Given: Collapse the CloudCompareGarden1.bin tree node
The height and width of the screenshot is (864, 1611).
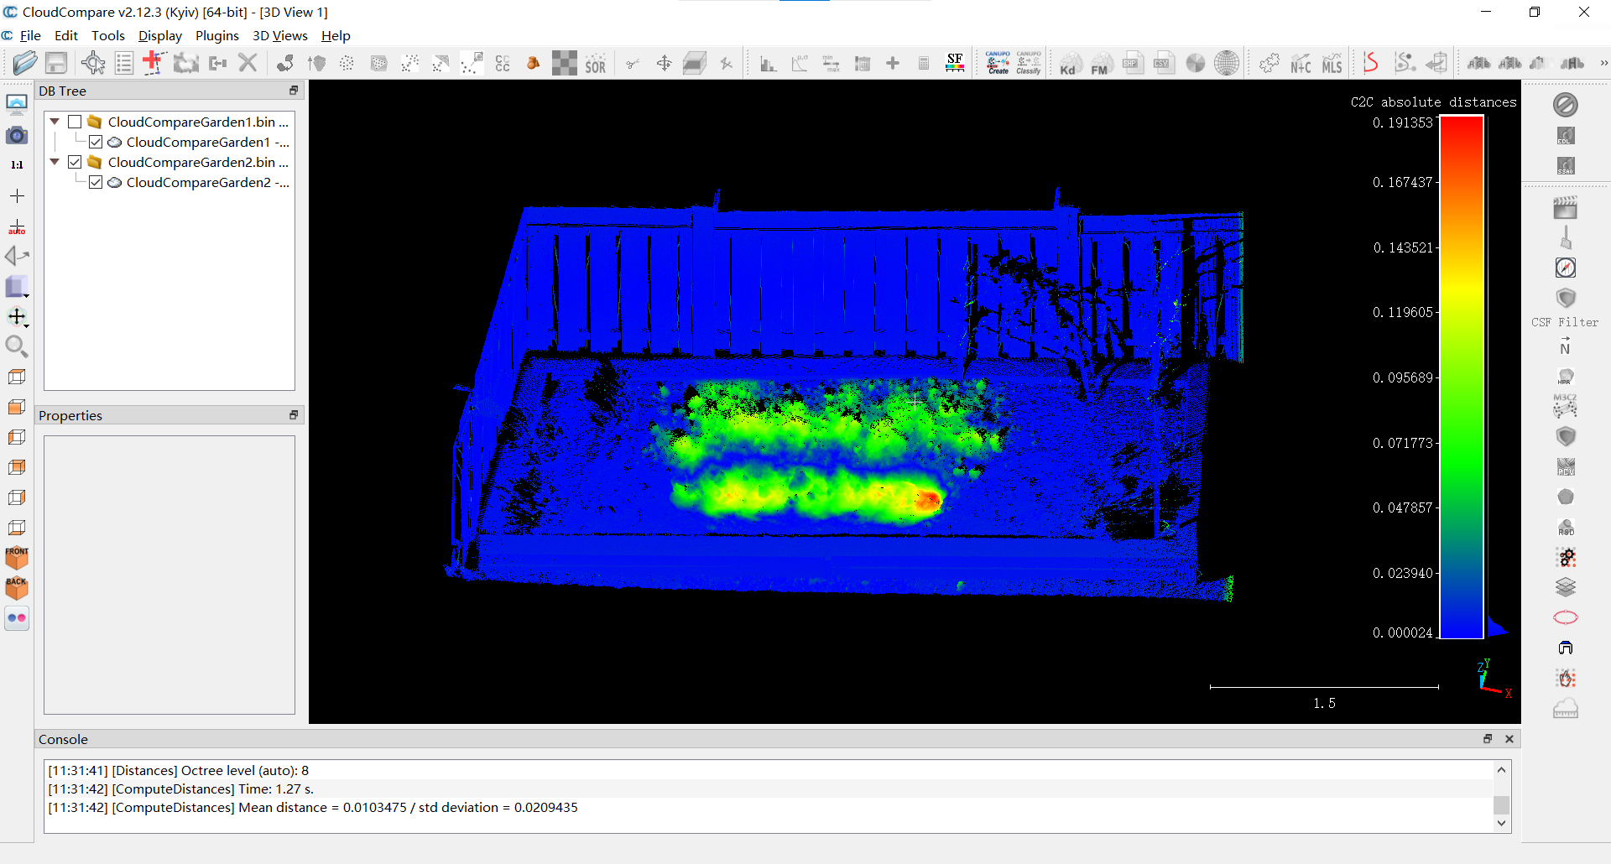Looking at the screenshot, I should point(55,122).
